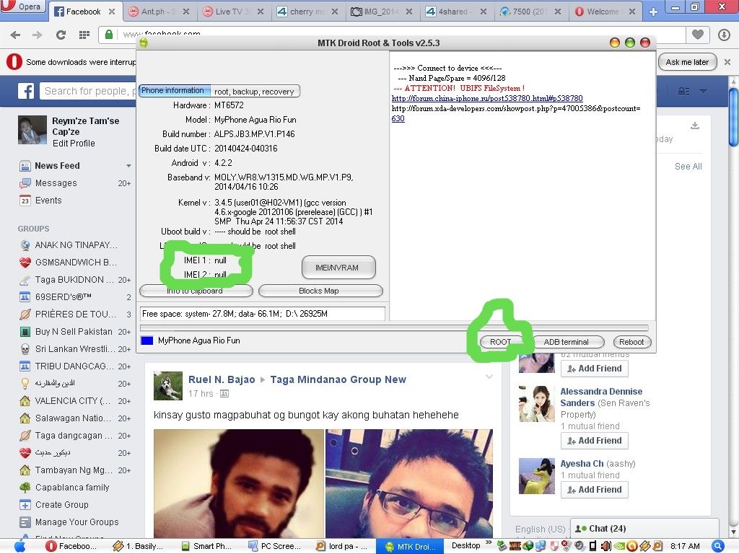Click the heart bookmark icon in address bar

[697, 35]
